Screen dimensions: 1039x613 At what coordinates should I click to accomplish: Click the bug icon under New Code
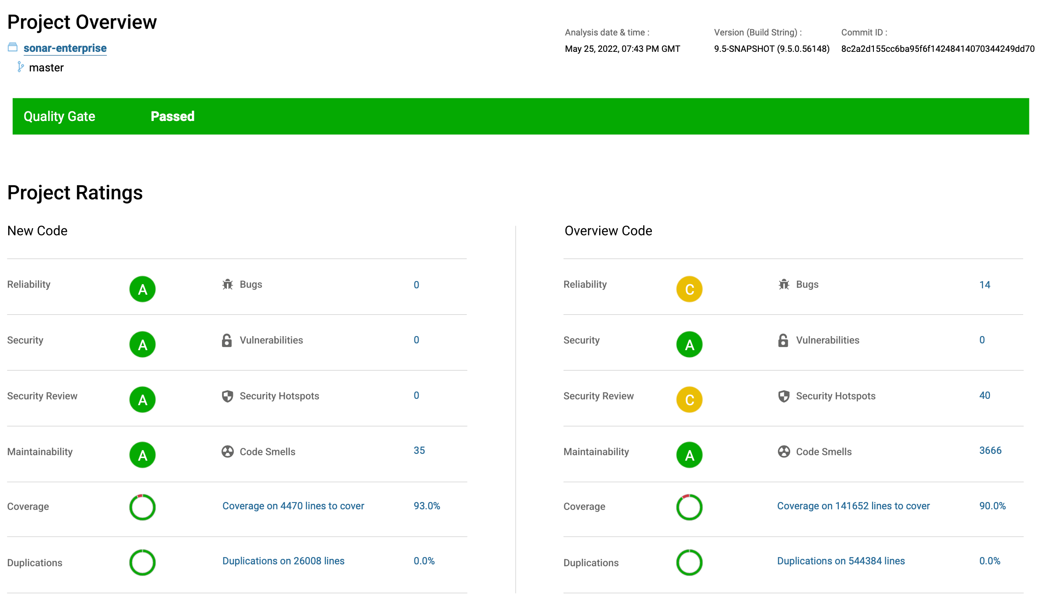tap(227, 285)
